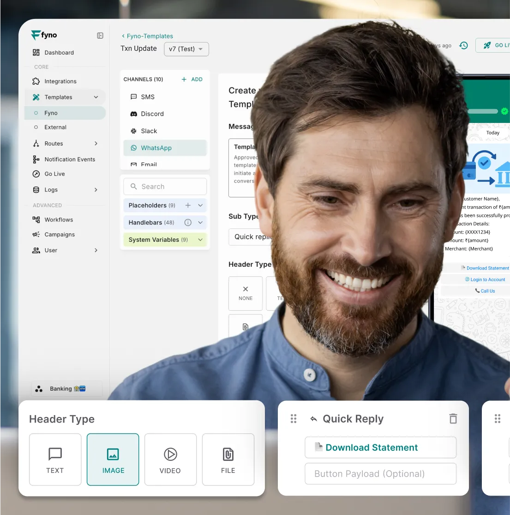Open the Quick reply sub type dropdown

point(251,237)
